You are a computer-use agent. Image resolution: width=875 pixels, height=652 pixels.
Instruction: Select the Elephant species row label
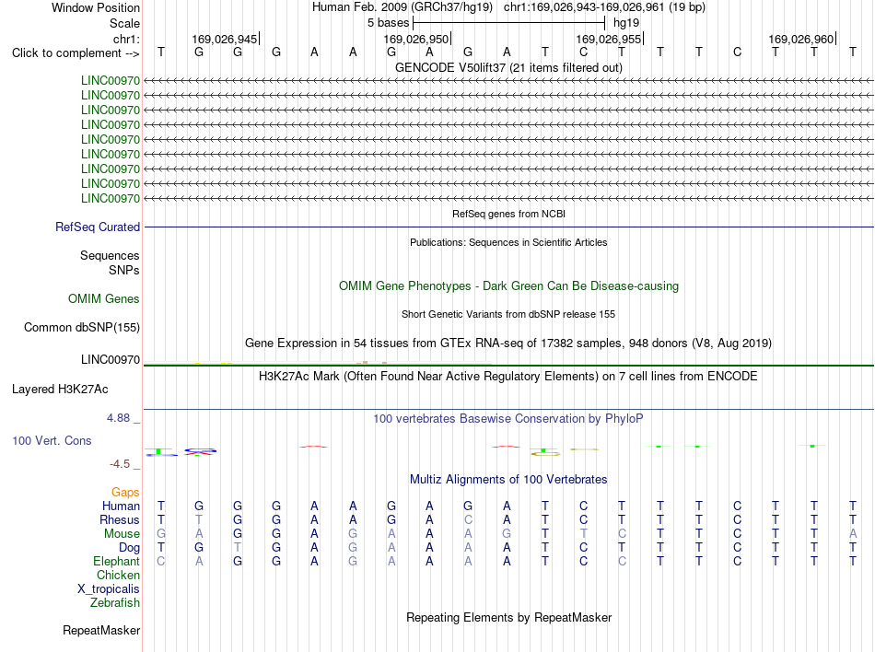click(x=117, y=561)
